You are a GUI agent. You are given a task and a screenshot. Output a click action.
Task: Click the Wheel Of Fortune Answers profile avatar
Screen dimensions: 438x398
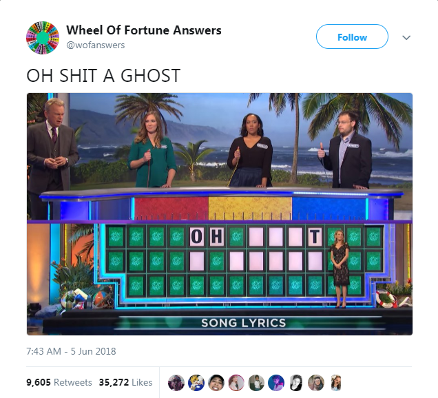click(43, 38)
